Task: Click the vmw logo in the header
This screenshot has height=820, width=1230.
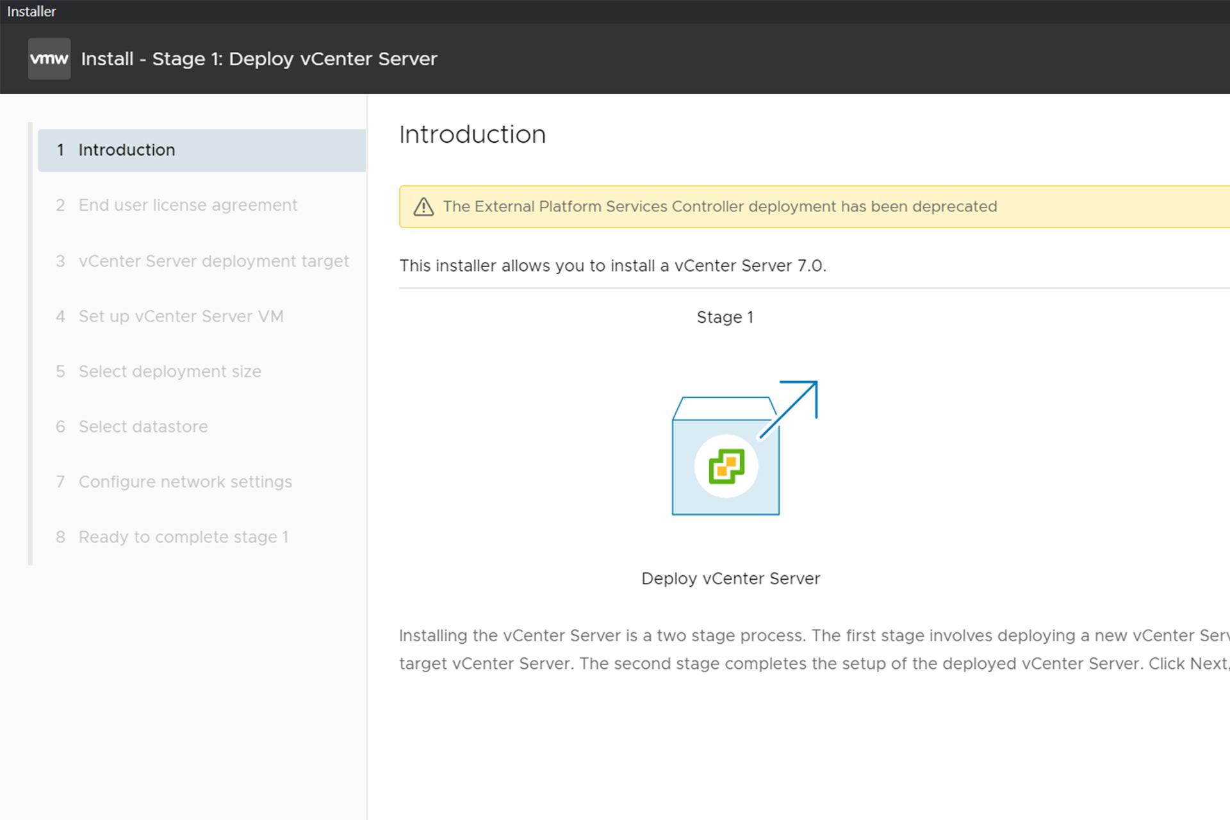Action: tap(49, 58)
